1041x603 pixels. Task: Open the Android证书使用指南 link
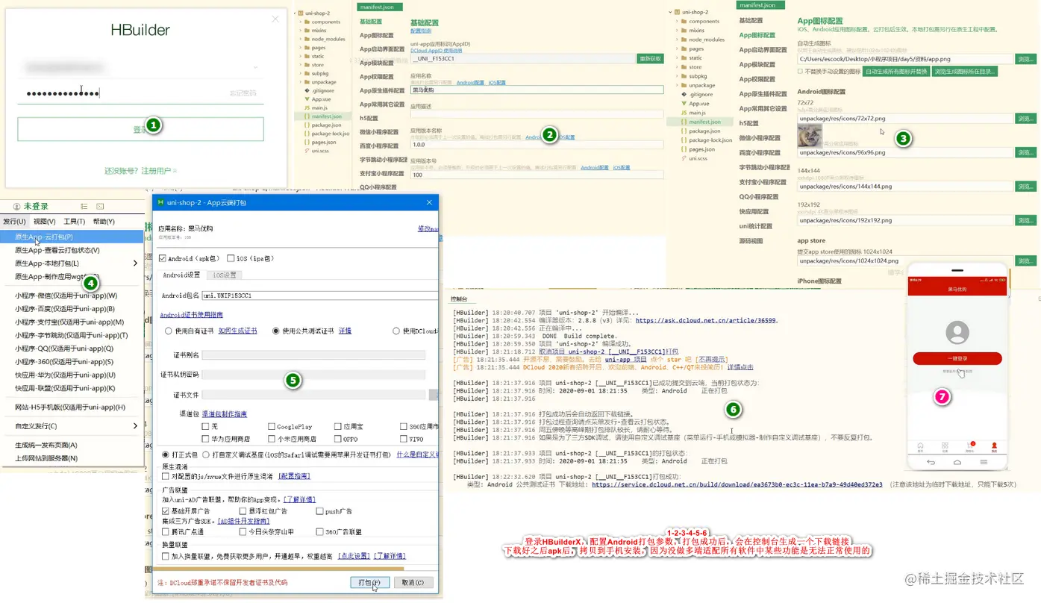[x=191, y=315]
